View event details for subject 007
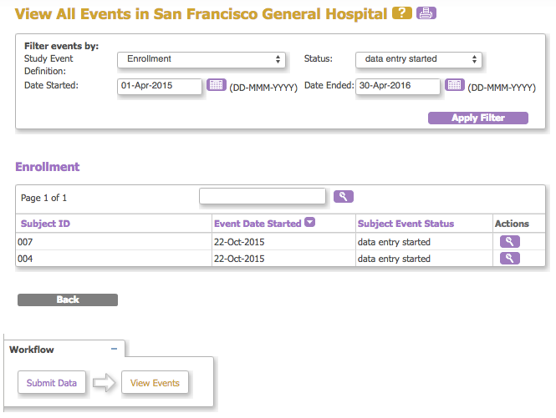Image resolution: width=556 pixels, height=418 pixels. 509,241
